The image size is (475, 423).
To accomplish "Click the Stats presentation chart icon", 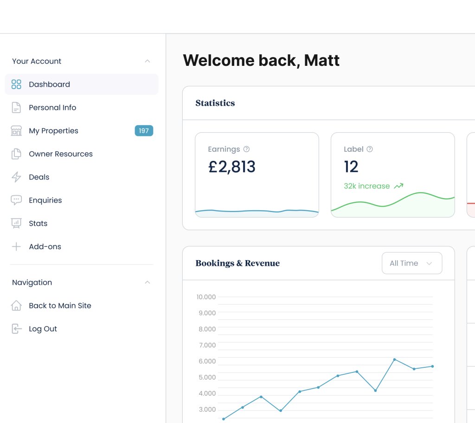I will (x=16, y=224).
